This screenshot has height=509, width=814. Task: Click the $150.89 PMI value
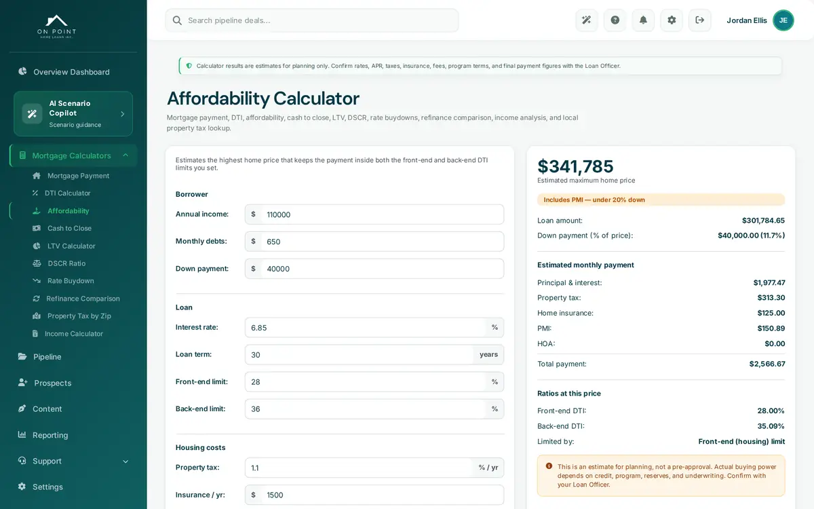click(x=771, y=328)
